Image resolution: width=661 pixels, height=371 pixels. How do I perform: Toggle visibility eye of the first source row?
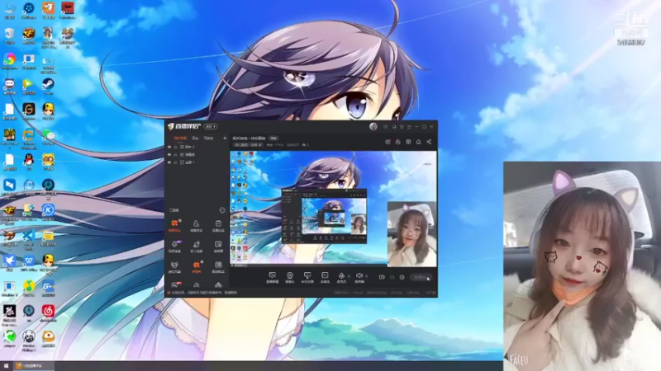169,147
